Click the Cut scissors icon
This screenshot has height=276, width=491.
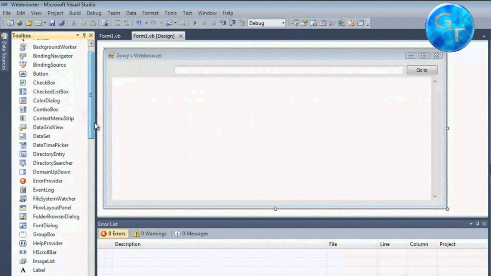[x=73, y=23]
